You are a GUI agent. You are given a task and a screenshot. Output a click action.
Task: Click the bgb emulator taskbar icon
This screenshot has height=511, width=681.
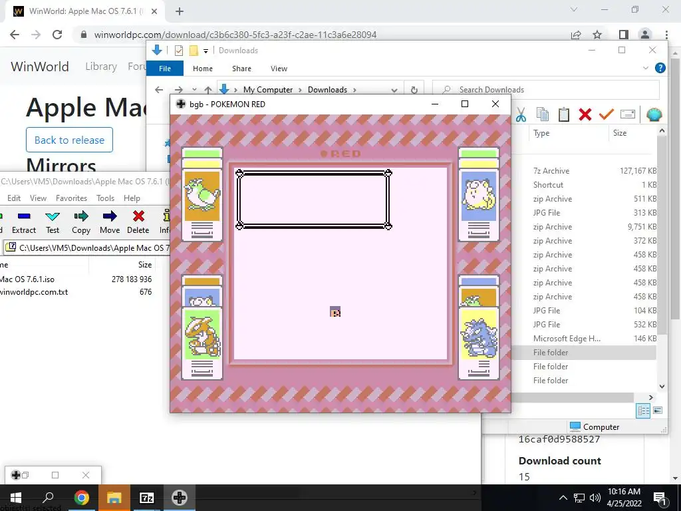(x=180, y=498)
